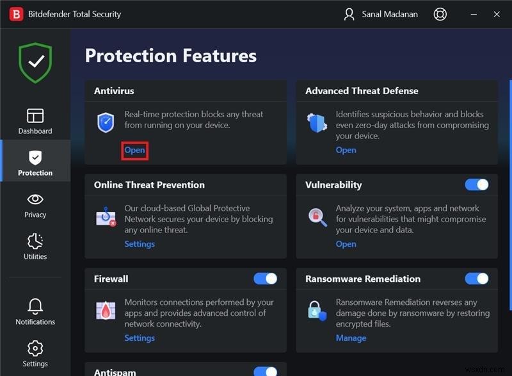Click Manage under Ransomware Remediation
512x376 pixels.
pos(351,338)
